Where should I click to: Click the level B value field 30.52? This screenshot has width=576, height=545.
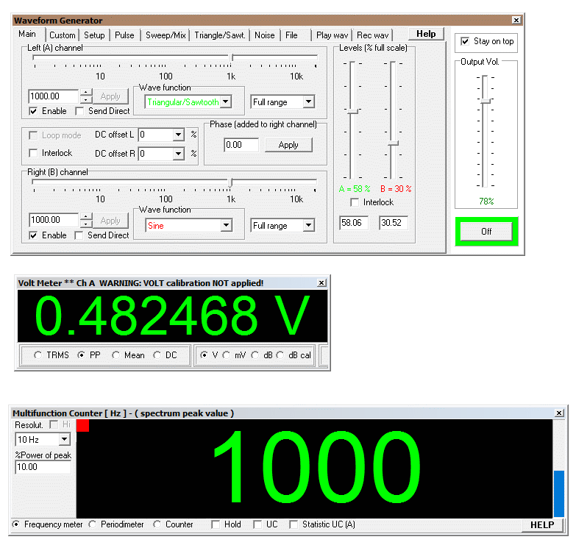coord(394,223)
